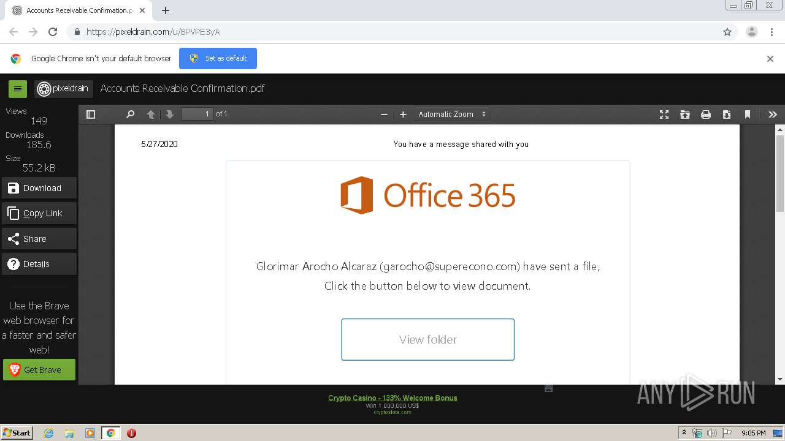Viewport: 785px width, 441px height.
Task: Zoom out the PDF
Action: (x=384, y=115)
